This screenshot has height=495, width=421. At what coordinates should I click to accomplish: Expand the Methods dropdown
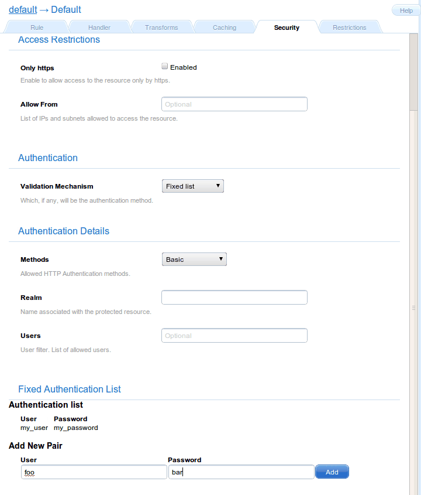(x=194, y=260)
